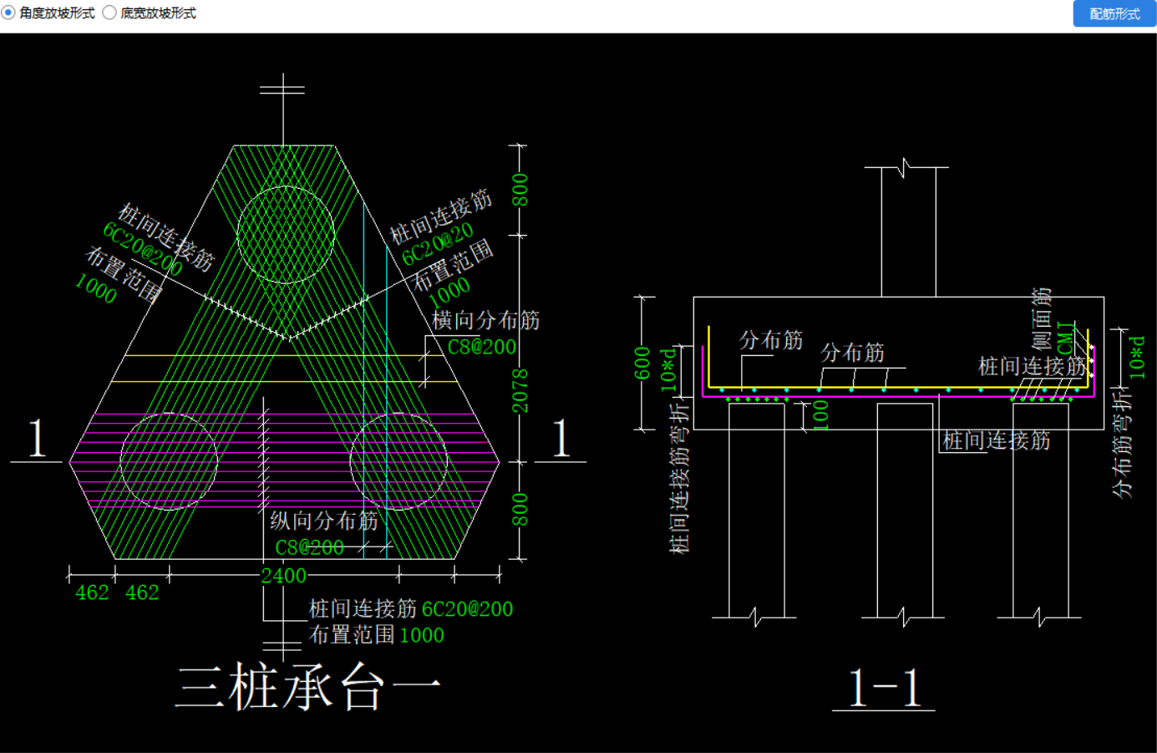The image size is (1157, 753).
Task: Click the leftmost 462 dimension value
Action: 92,593
